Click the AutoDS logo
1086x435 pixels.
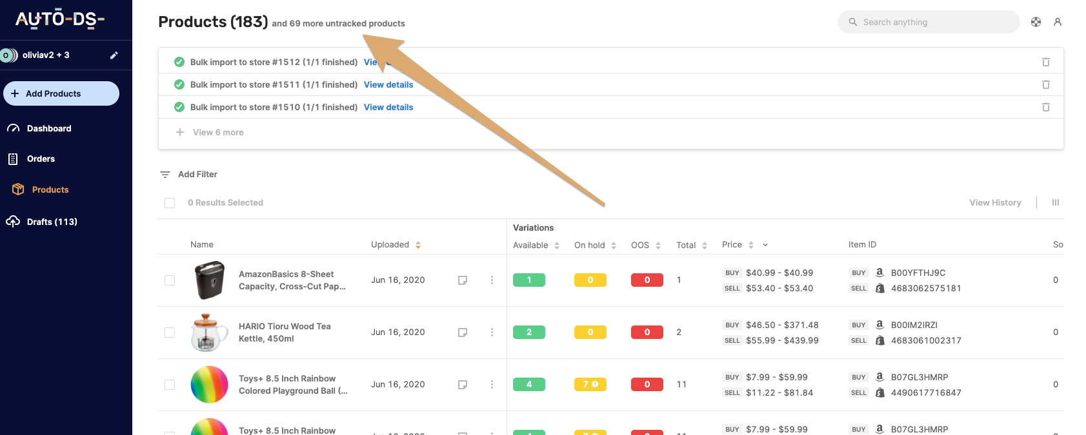60,19
